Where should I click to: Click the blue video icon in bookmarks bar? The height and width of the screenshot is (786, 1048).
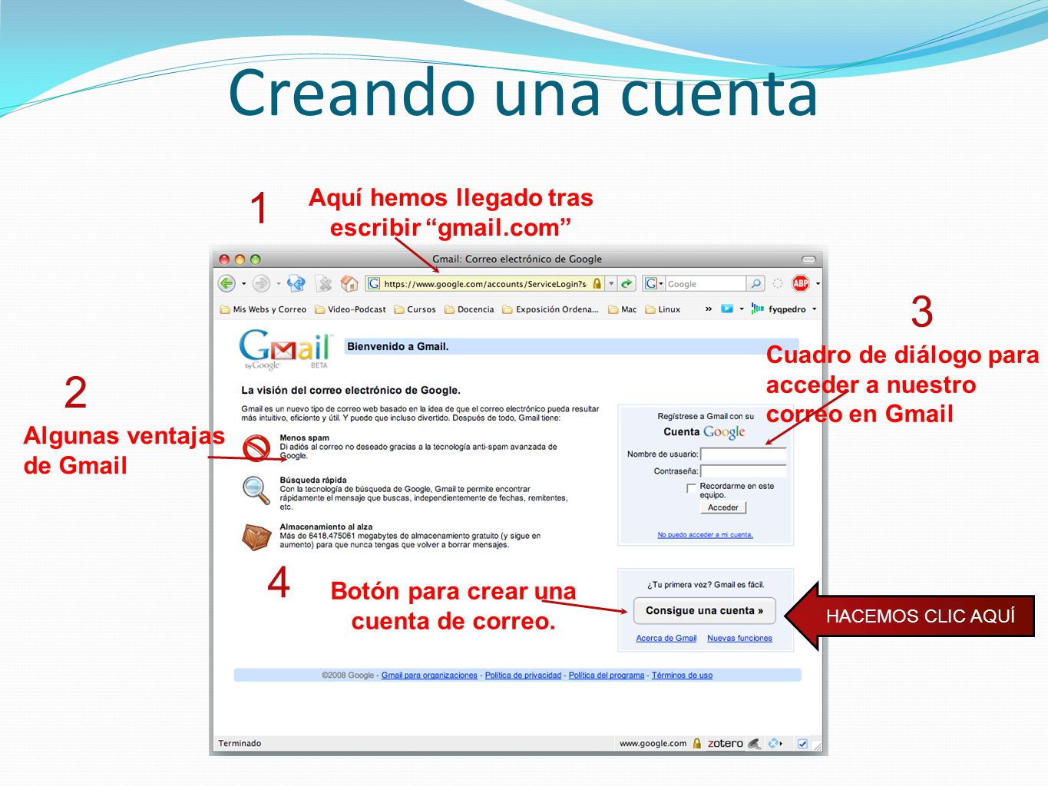pos(726,309)
